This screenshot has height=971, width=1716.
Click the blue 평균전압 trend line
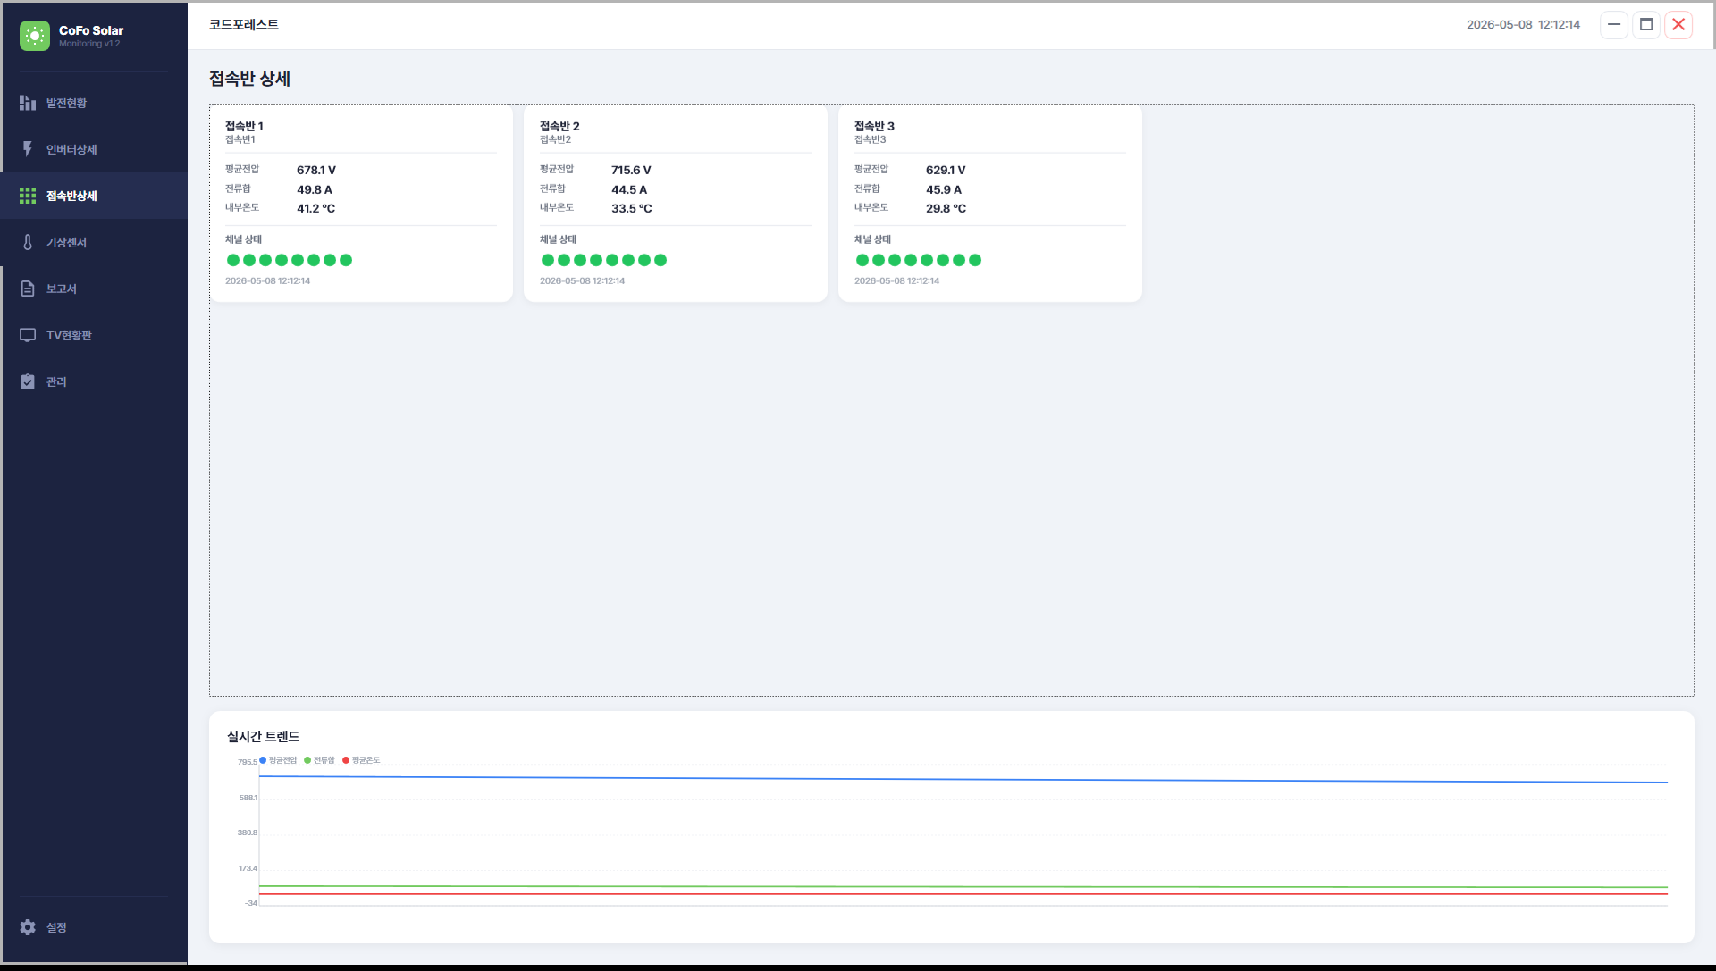[x=963, y=779]
